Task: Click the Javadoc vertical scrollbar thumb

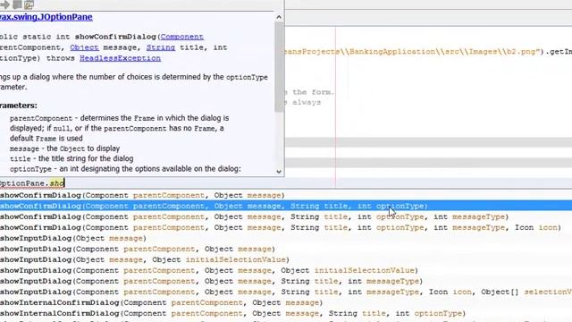Action: 279,66
